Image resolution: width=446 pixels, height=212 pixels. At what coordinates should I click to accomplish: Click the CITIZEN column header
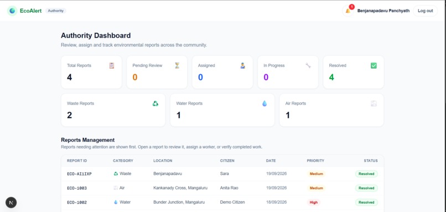(x=227, y=161)
